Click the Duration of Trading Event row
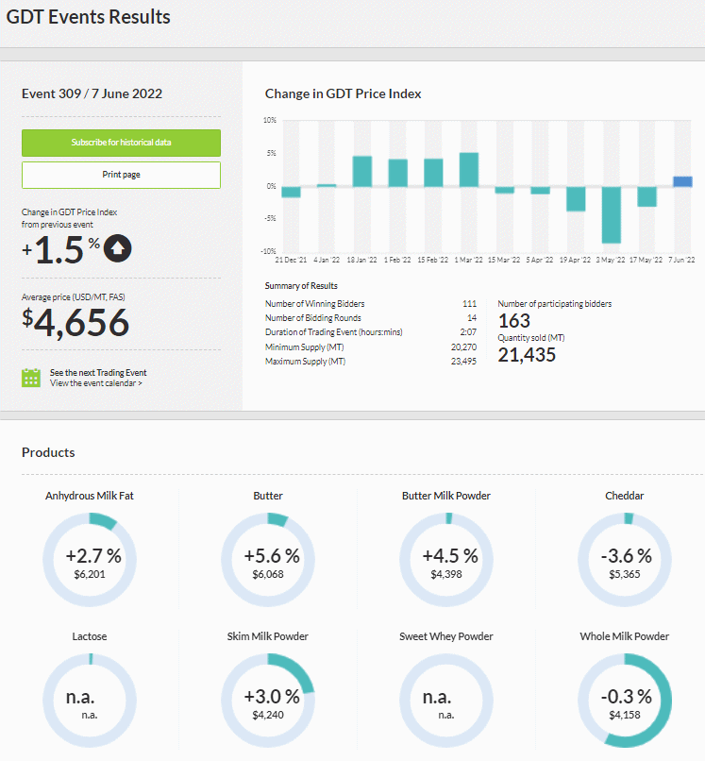The image size is (705, 761). [x=371, y=332]
